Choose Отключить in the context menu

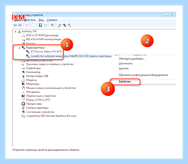point(126,64)
